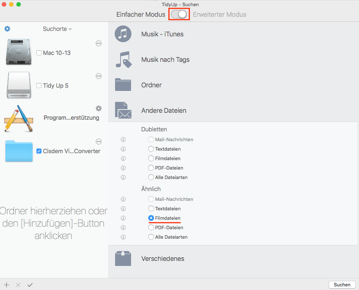Click info icon beside Ähnlich Alle Dateiarten
The image size is (359, 290).
pyautogui.click(x=123, y=237)
